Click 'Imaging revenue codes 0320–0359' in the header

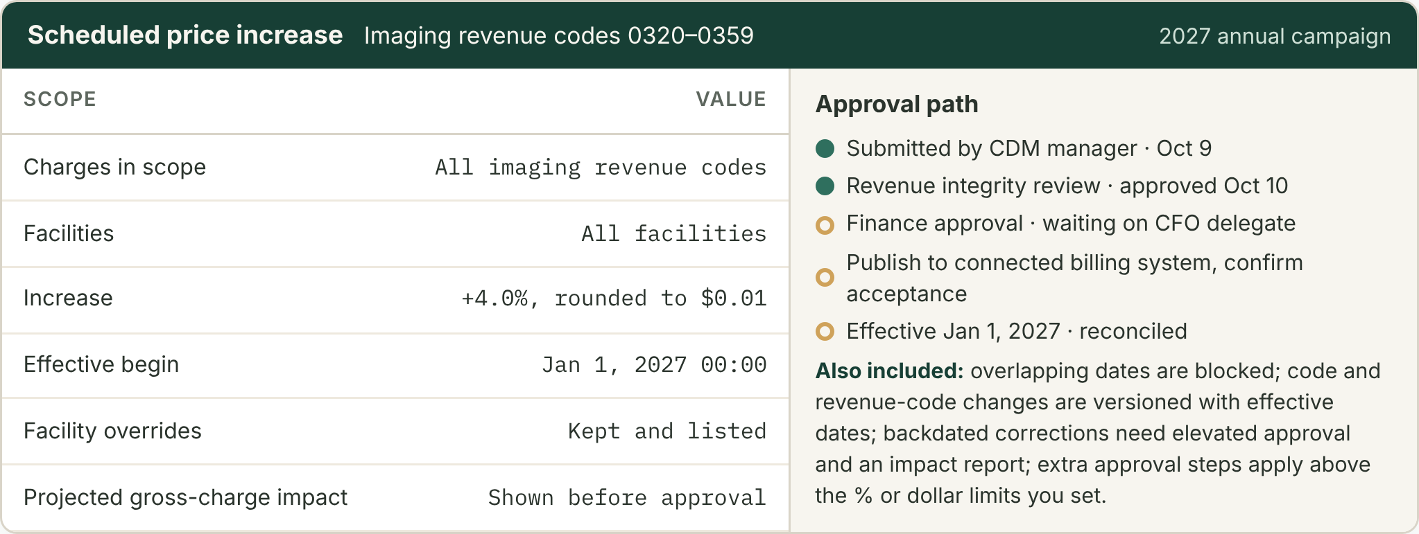point(559,35)
